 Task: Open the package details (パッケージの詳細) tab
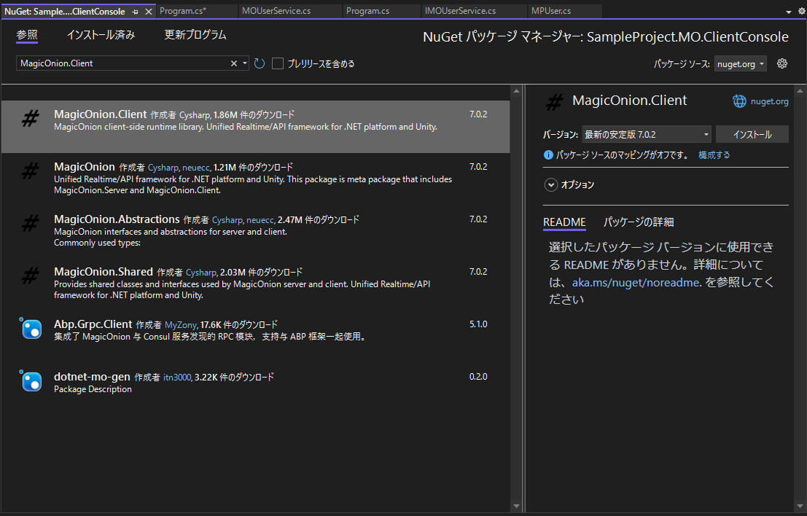pos(638,222)
